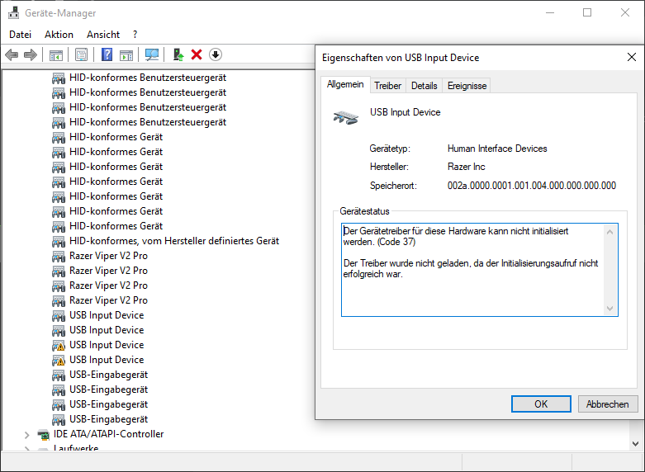Select the first Razer Viper V2 Pro entry
This screenshot has height=472, width=645.
pos(108,256)
